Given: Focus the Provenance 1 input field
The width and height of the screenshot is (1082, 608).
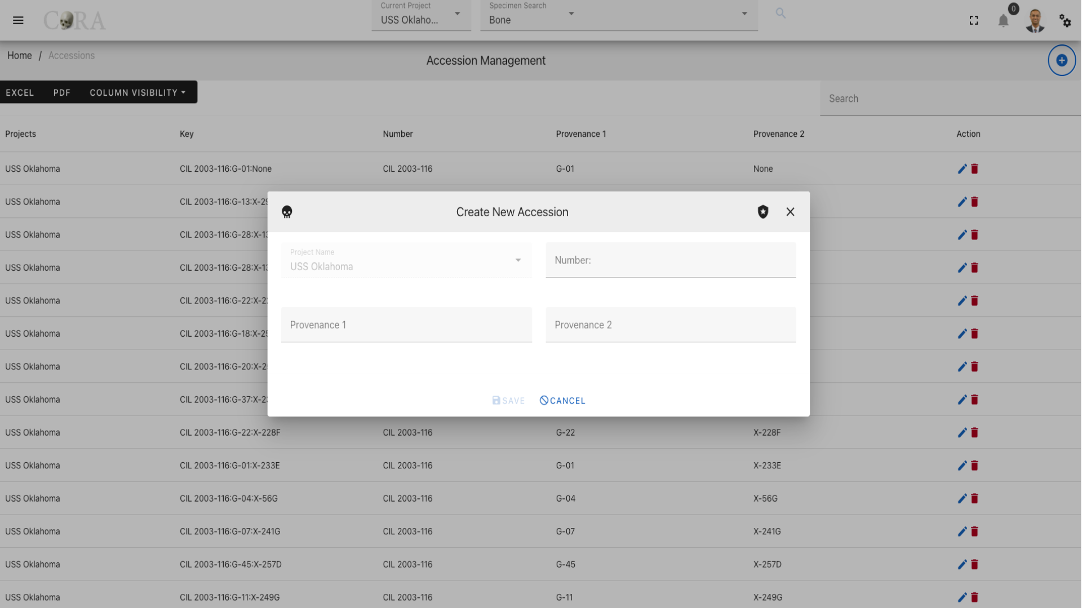Looking at the screenshot, I should click(x=406, y=325).
